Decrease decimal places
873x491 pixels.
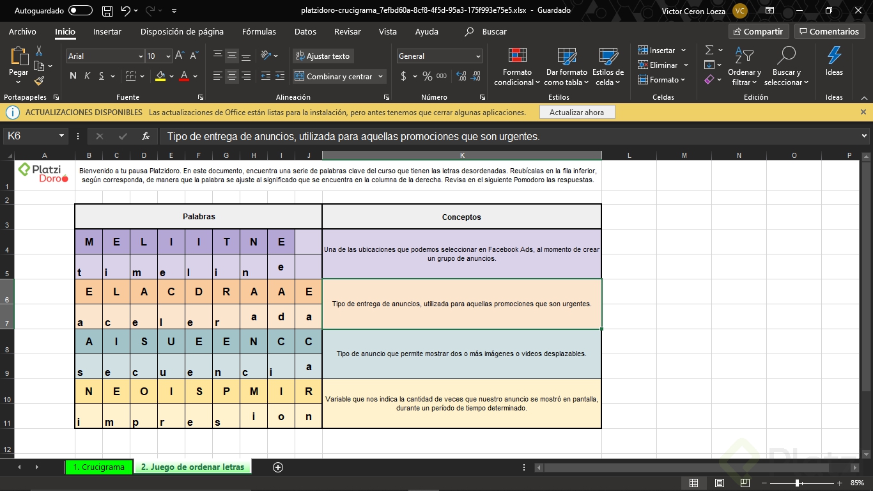point(475,76)
